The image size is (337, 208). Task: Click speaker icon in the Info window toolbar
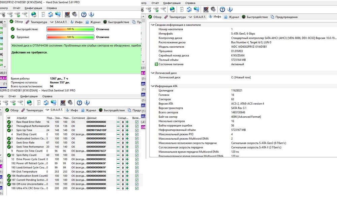click(x=213, y=9)
